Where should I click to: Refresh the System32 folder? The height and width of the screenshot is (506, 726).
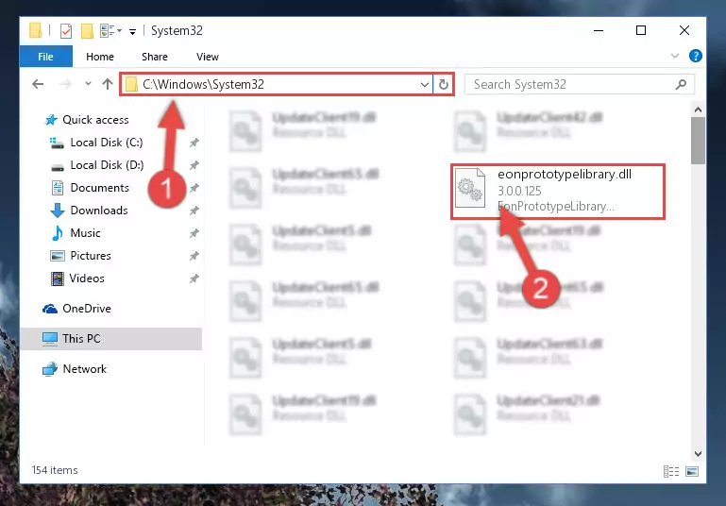[444, 84]
